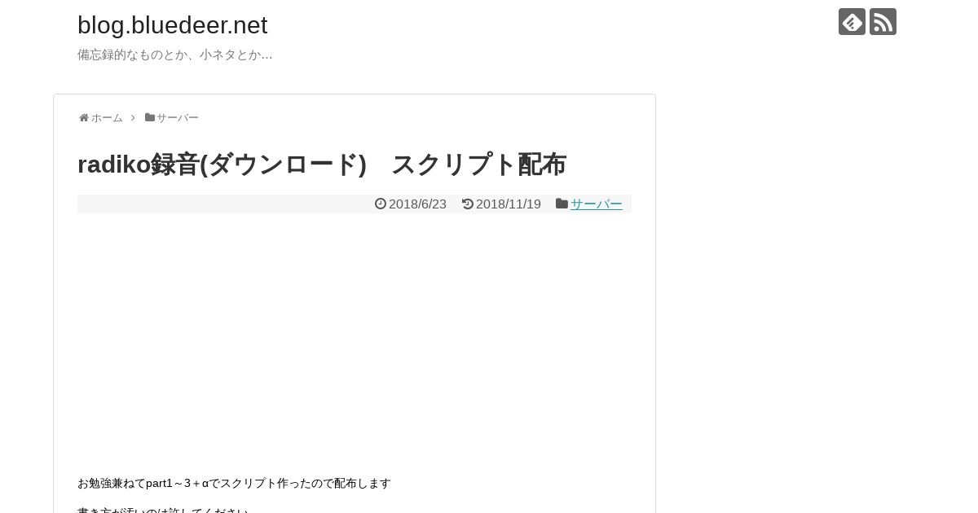Image resolution: width=978 pixels, height=513 pixels.
Task: Click the blank ad space below meta bar
Action: pos(355,342)
